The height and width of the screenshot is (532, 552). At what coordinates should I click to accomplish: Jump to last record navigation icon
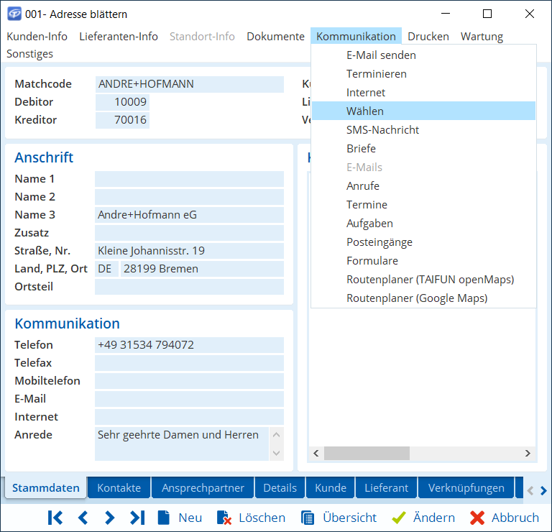pyautogui.click(x=137, y=518)
